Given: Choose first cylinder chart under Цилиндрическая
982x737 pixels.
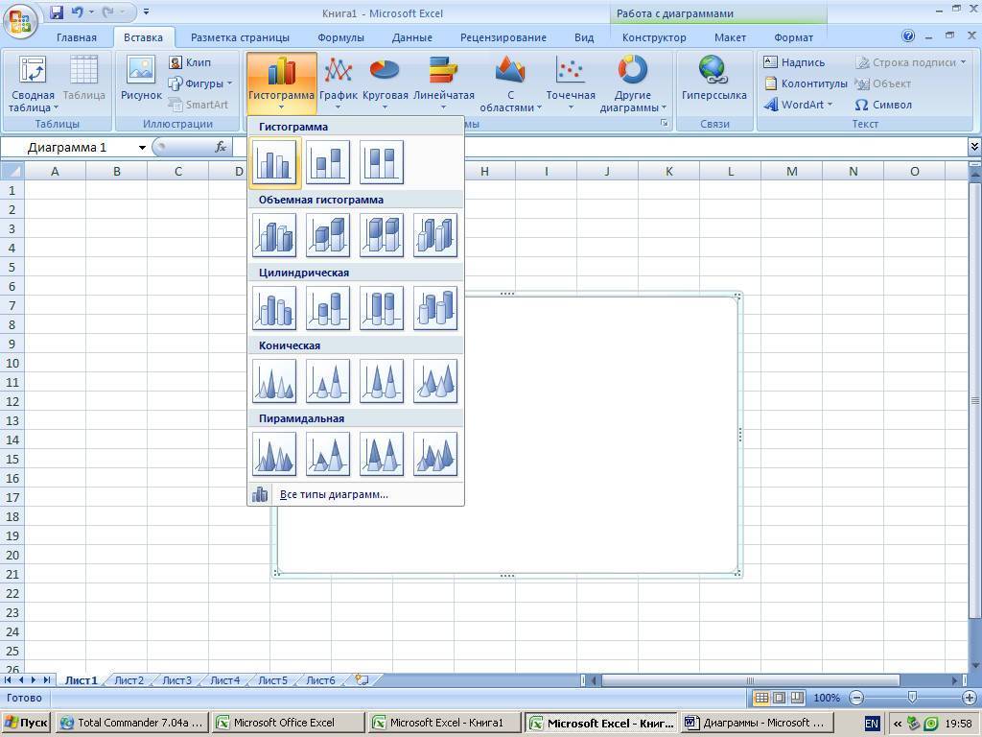Looking at the screenshot, I should pyautogui.click(x=274, y=308).
